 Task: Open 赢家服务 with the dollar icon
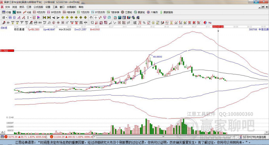(166, 12)
